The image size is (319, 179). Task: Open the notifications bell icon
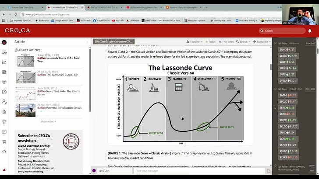click(x=310, y=31)
